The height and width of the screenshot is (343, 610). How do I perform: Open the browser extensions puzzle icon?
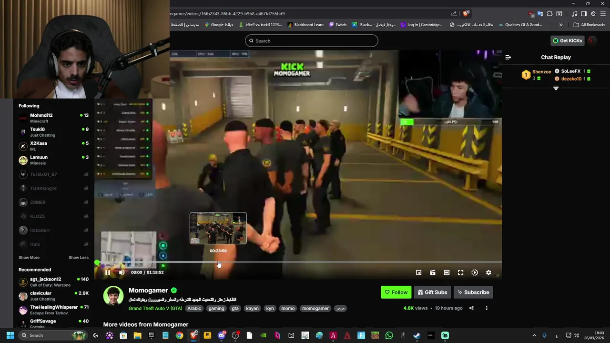(549, 14)
